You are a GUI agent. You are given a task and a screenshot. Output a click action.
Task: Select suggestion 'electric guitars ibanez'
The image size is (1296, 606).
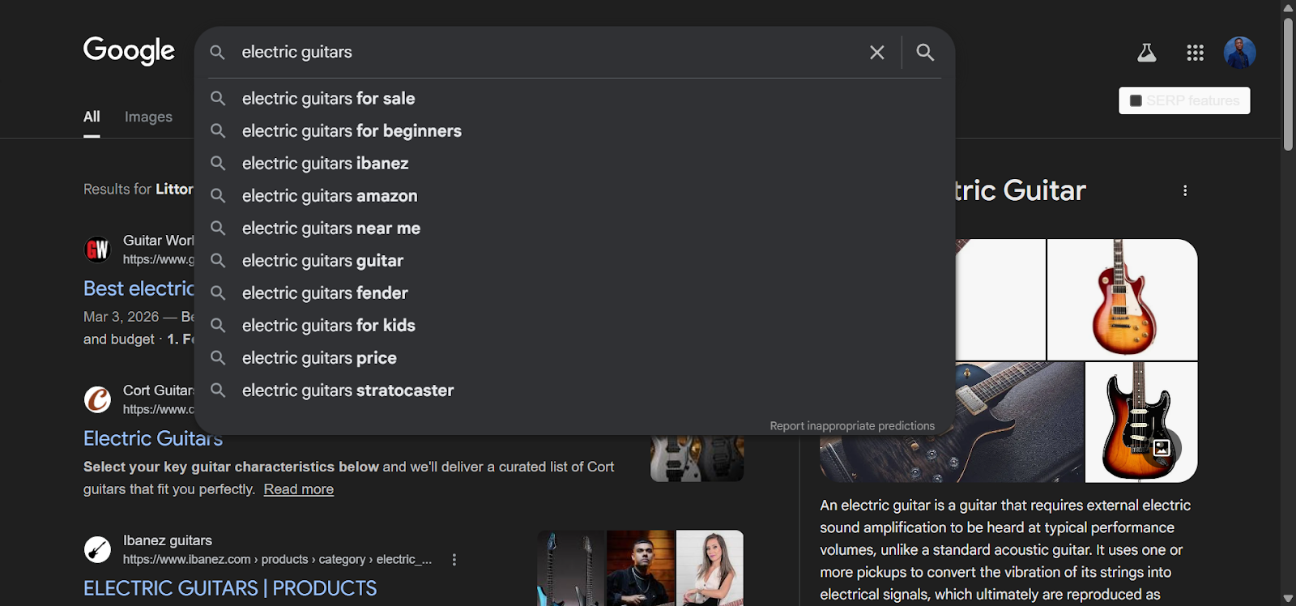click(574, 164)
